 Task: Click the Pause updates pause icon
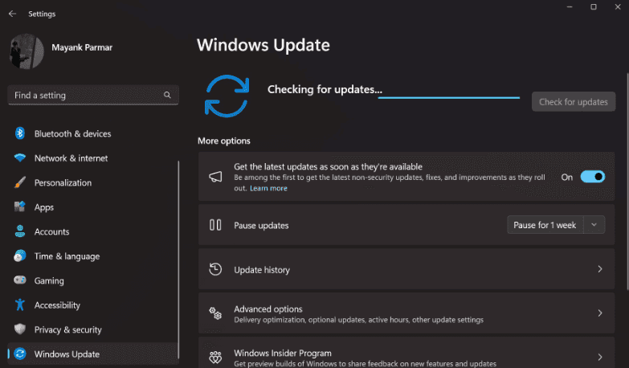point(215,225)
